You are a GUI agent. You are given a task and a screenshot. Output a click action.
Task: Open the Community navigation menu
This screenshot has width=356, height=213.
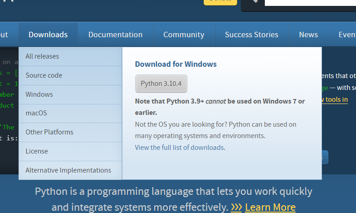point(184,35)
